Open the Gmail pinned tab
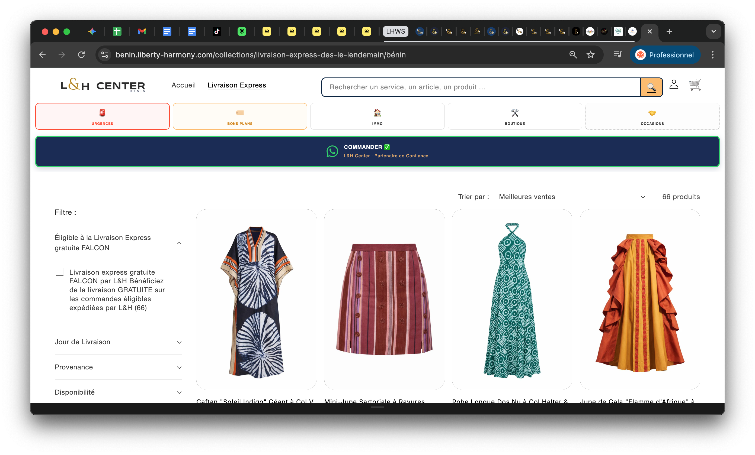Image resolution: width=755 pixels, height=455 pixels. [142, 31]
